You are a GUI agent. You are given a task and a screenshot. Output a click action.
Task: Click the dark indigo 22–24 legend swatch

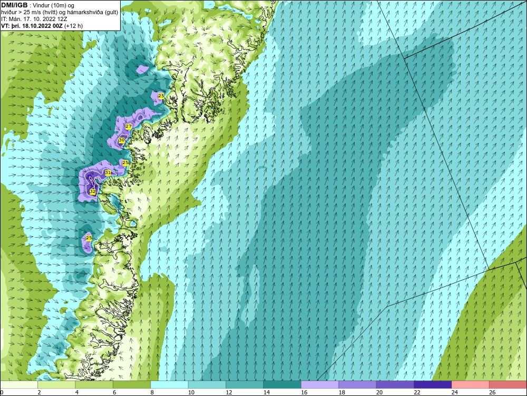433,384
